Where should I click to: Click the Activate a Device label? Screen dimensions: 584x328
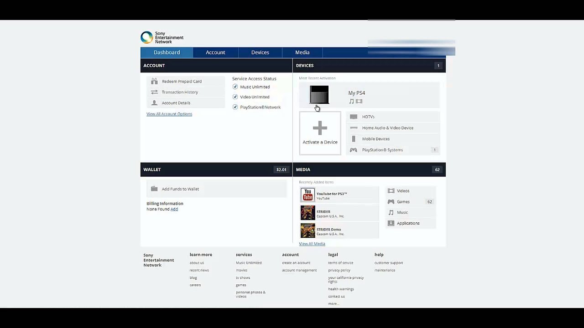point(320,142)
